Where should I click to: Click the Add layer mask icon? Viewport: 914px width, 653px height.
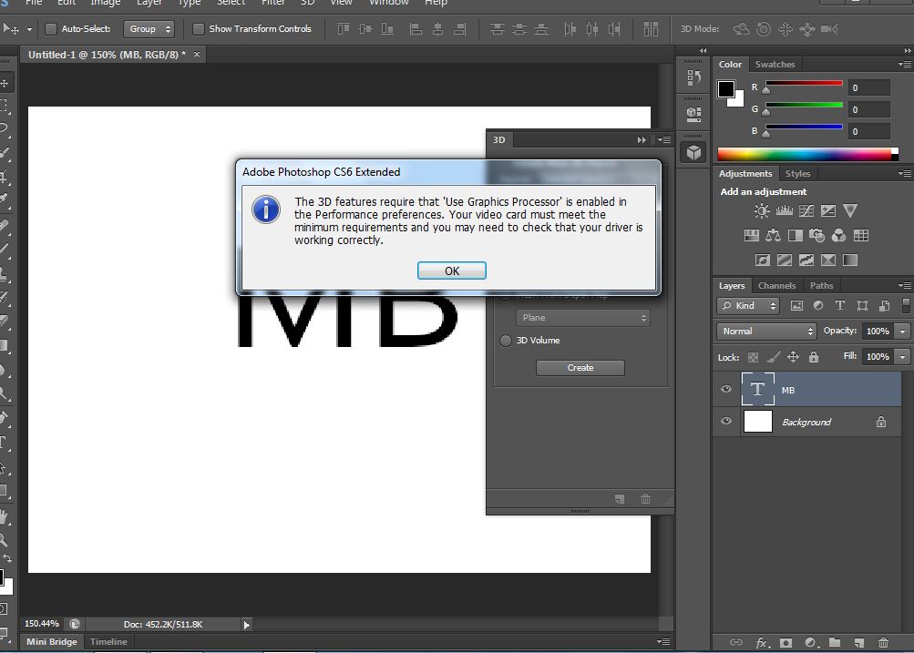point(786,642)
